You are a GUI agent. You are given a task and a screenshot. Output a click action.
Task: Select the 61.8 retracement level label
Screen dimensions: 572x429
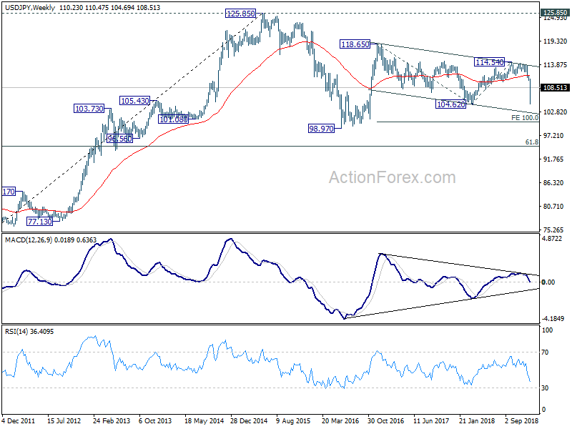click(x=532, y=142)
